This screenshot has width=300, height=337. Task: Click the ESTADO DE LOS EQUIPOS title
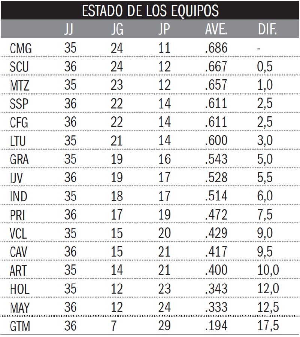pyautogui.click(x=150, y=10)
